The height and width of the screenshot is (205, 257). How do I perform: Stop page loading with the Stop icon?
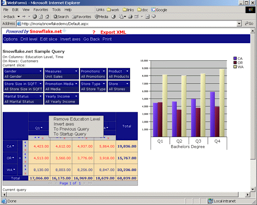(35, 16)
